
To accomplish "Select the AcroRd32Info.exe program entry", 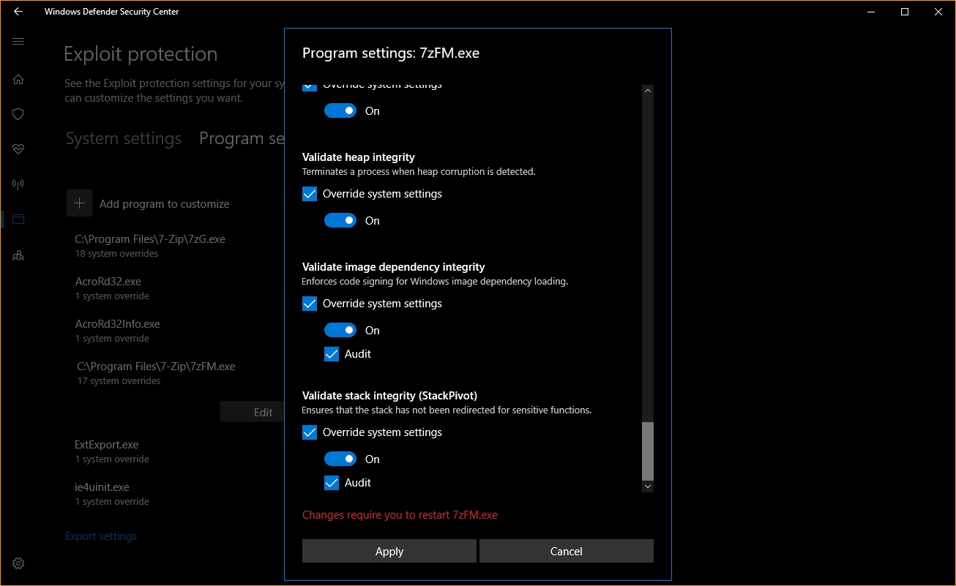I will (118, 331).
